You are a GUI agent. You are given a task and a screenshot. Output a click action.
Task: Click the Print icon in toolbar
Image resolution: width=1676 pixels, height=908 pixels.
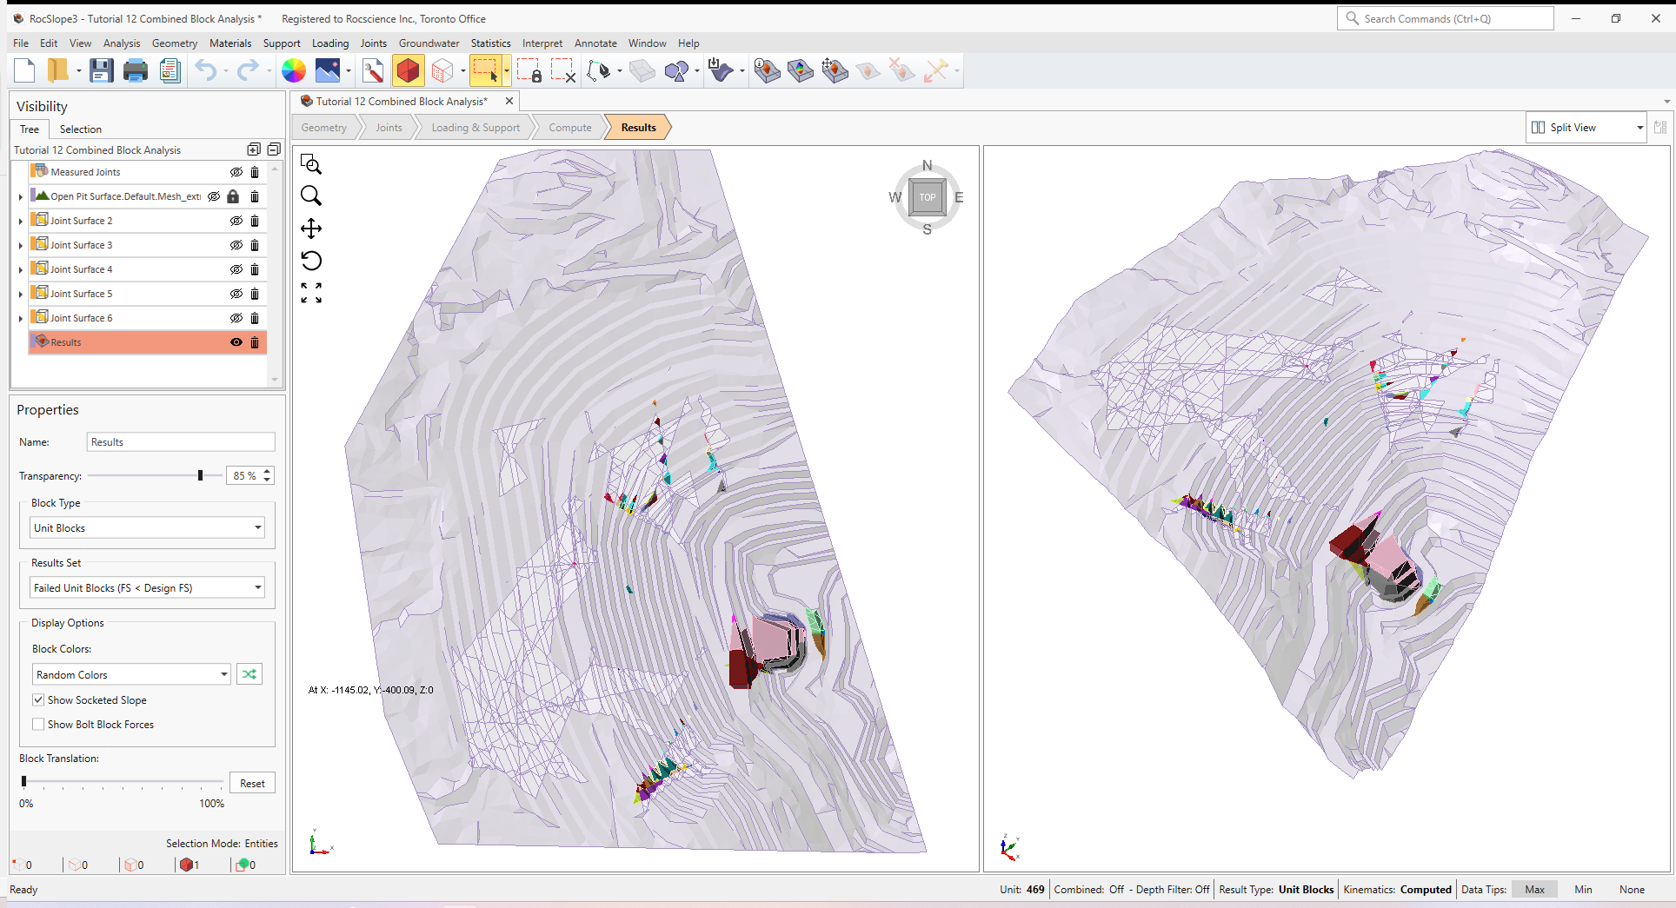click(135, 71)
